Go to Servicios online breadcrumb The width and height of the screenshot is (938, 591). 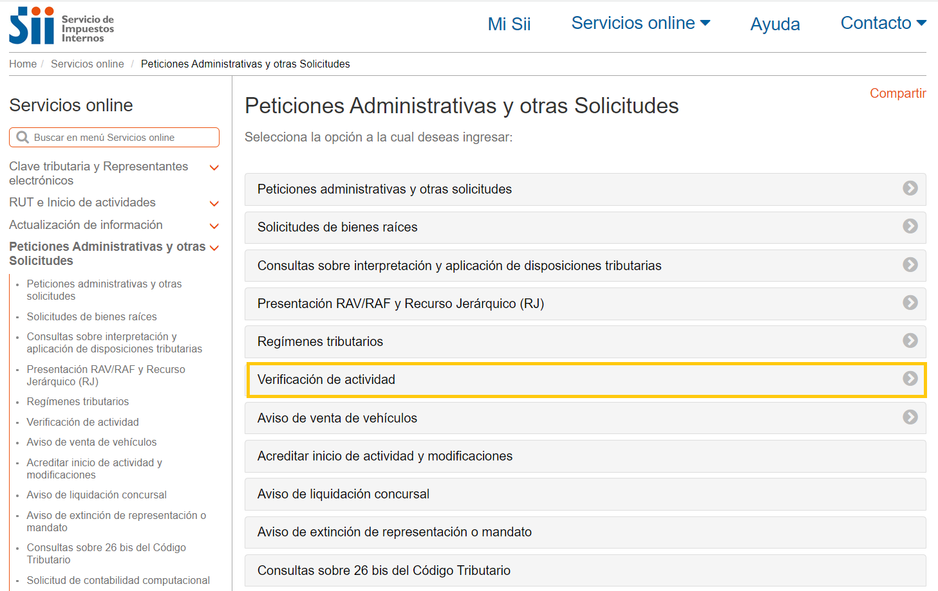pos(88,64)
